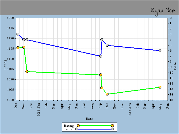Select the final Rating point in May 2017

point(160,87)
